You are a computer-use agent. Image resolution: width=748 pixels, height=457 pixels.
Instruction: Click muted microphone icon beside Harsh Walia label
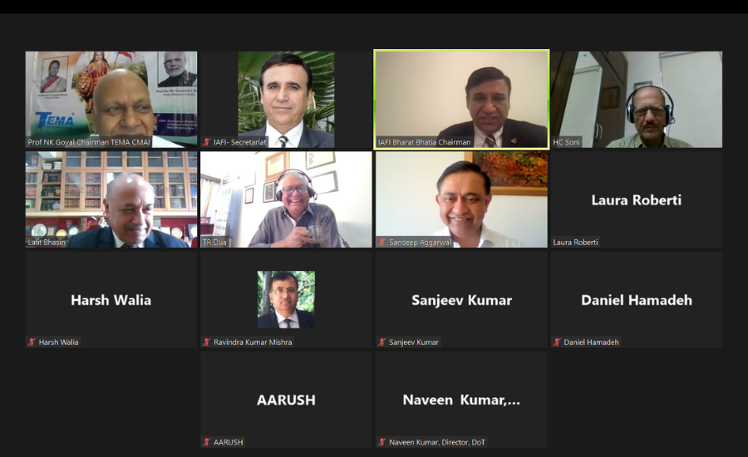32,342
